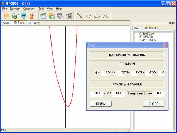Click the user chat toolbar icon
Viewport: 177px width, 133px height.
click(33, 16)
